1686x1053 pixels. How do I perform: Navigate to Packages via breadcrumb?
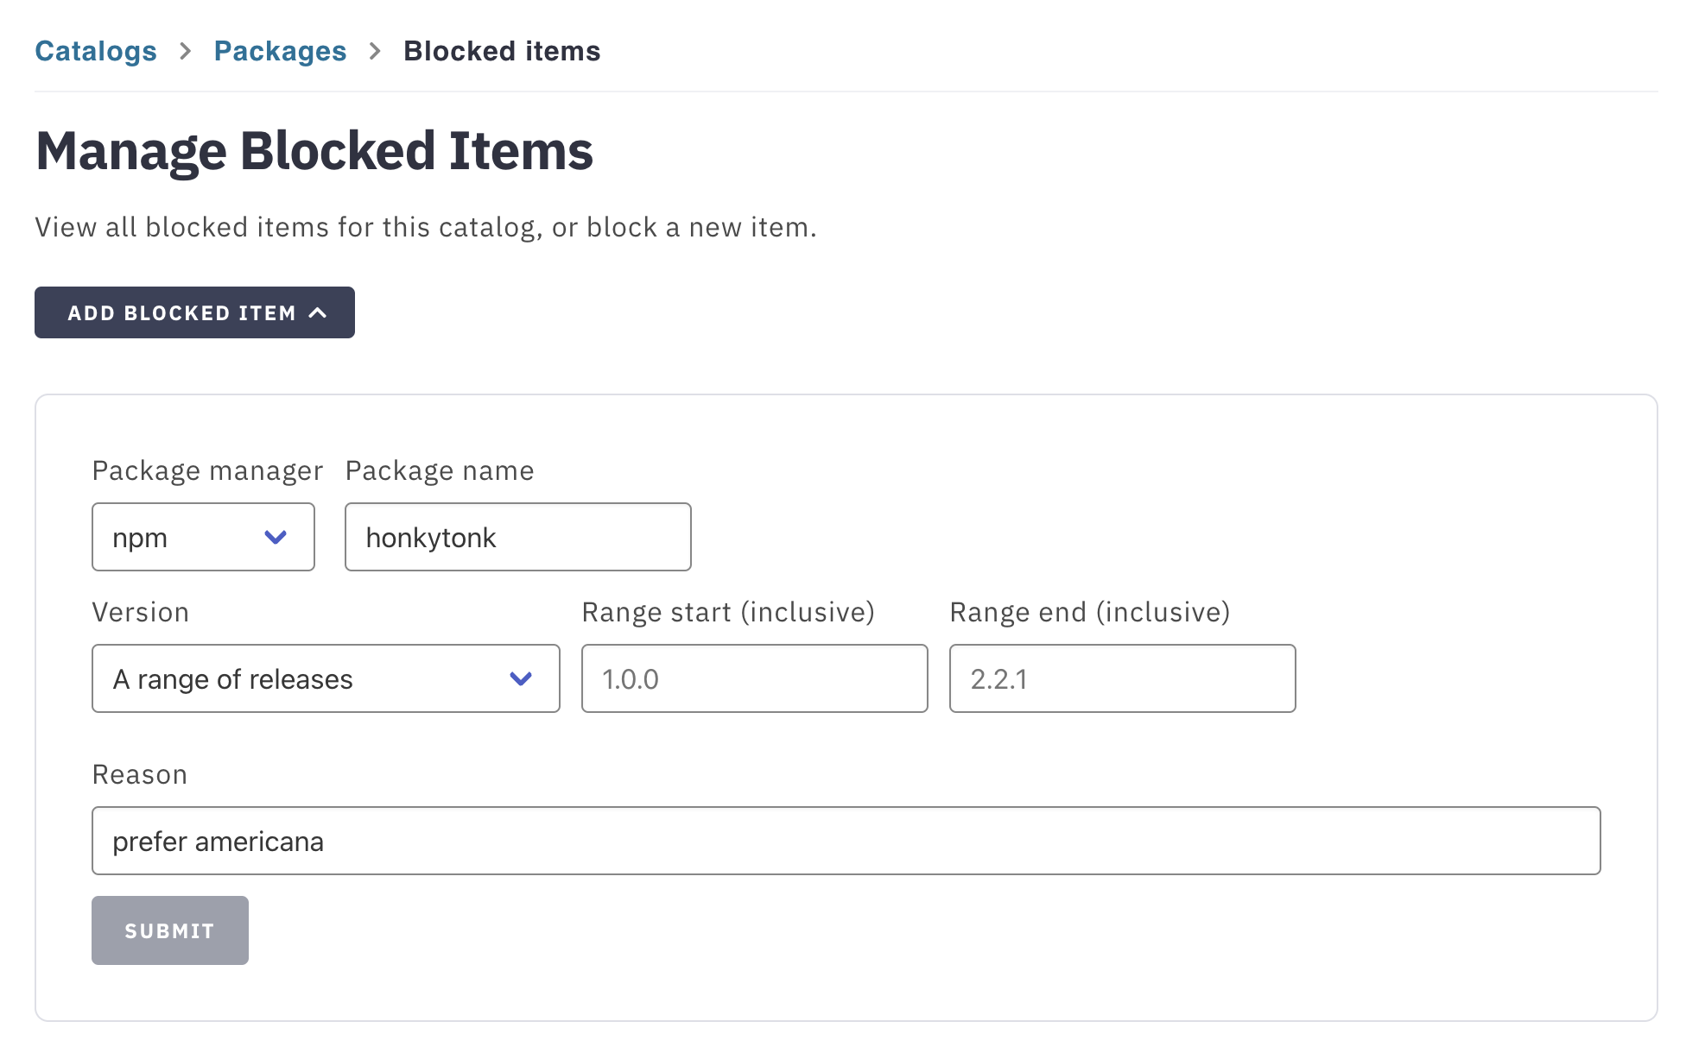coord(280,52)
